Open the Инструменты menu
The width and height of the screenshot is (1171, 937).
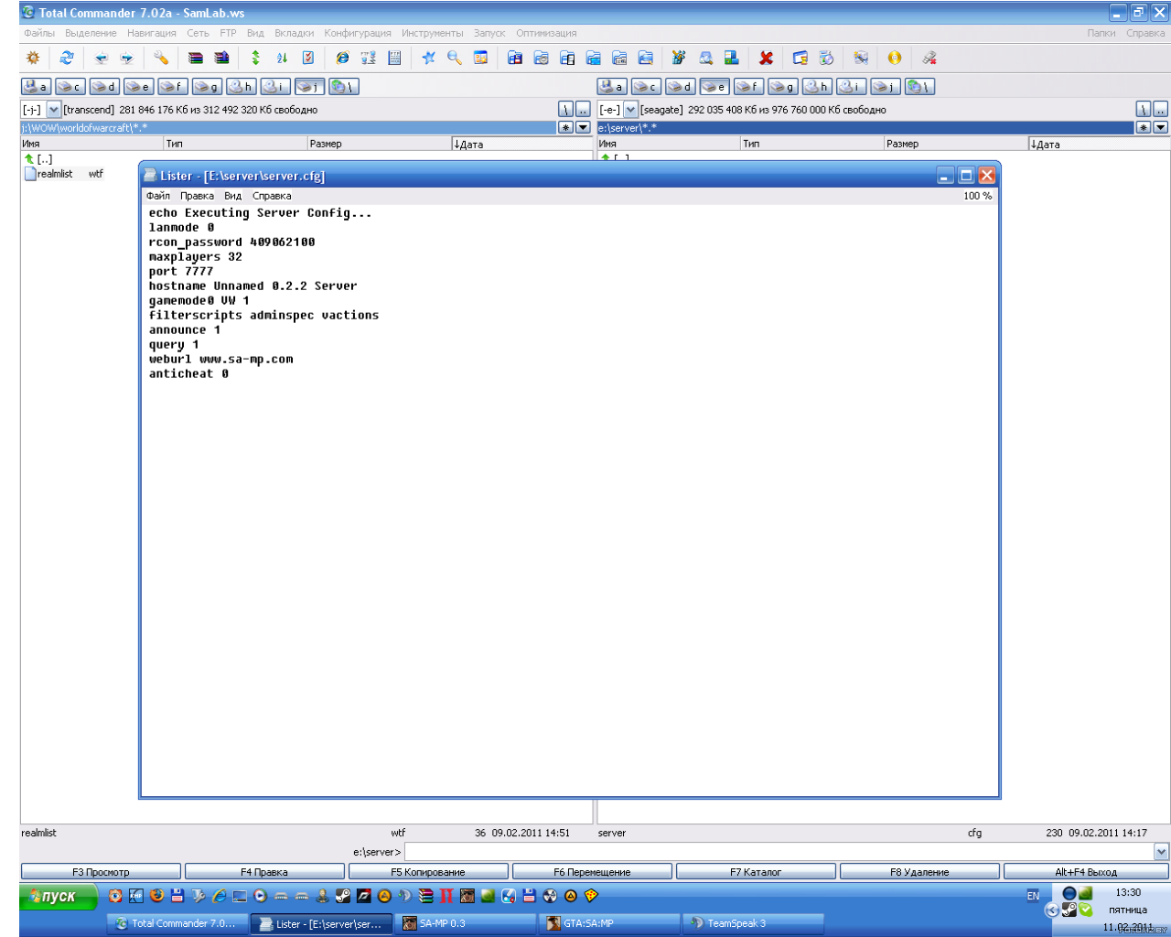point(432,33)
